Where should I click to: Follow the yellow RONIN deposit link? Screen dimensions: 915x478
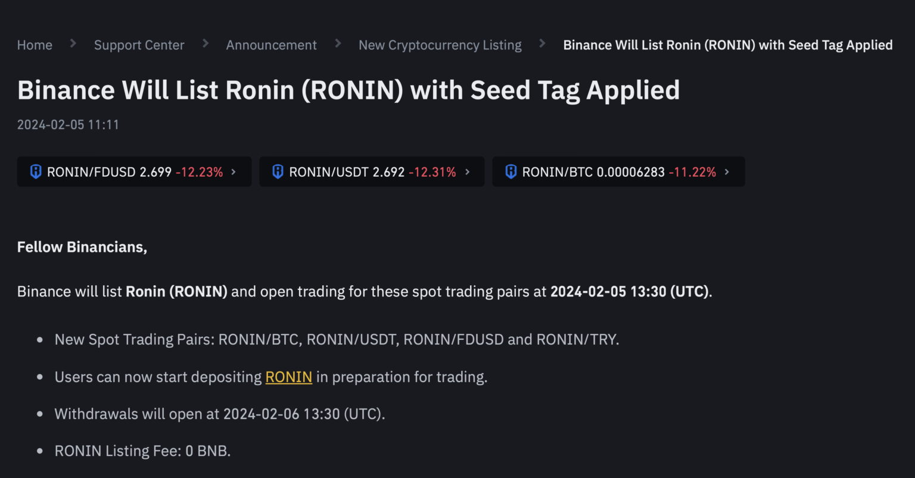[x=288, y=377]
